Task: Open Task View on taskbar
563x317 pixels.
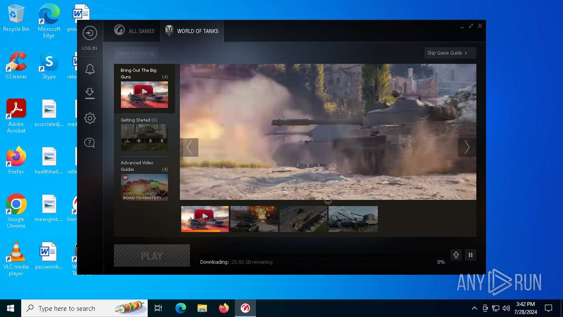Action: coord(158,308)
